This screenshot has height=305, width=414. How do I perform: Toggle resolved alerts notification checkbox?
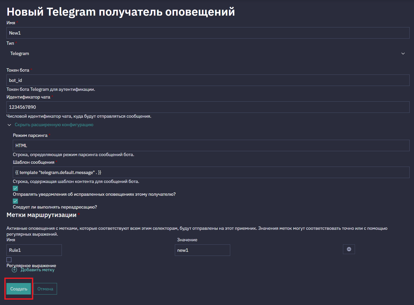pyautogui.click(x=15, y=188)
